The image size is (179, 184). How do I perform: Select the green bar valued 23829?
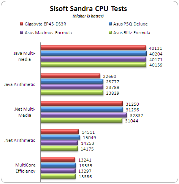pyautogui.click(x=72, y=93)
